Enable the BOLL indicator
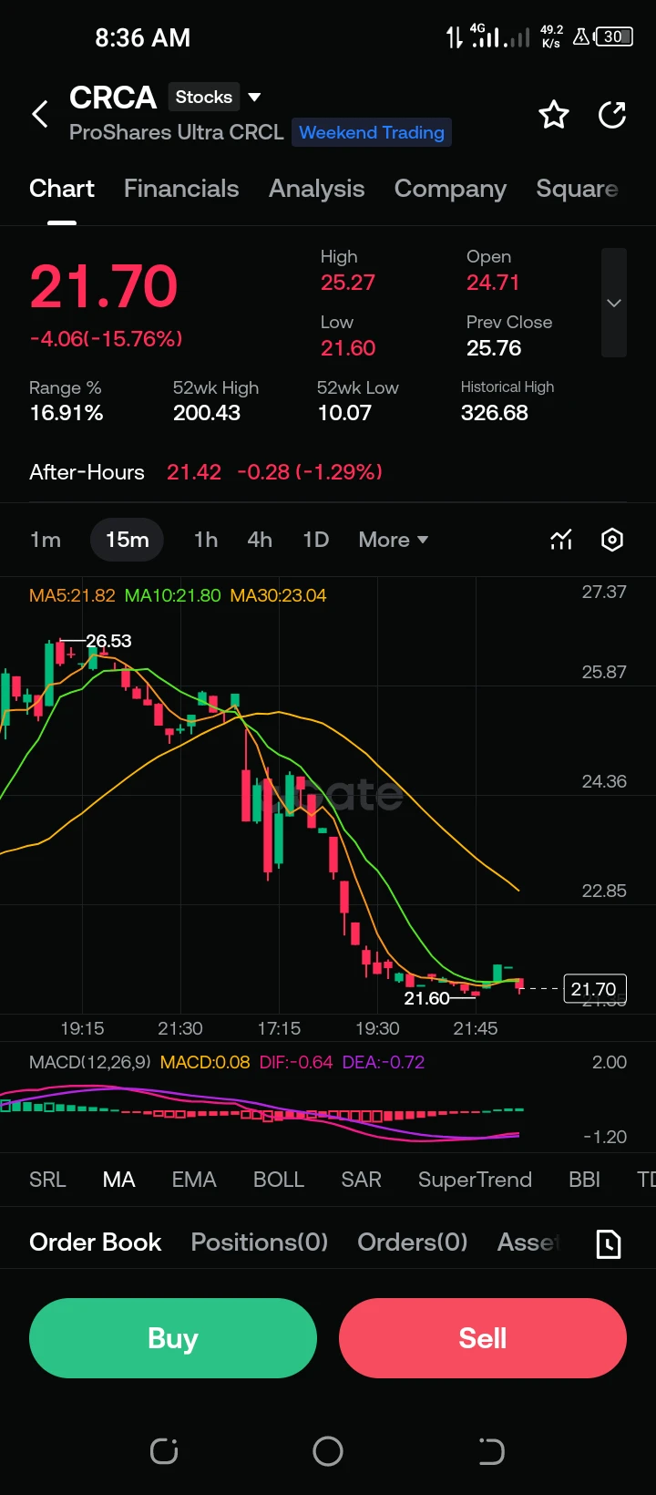656x1495 pixels. [x=279, y=1180]
